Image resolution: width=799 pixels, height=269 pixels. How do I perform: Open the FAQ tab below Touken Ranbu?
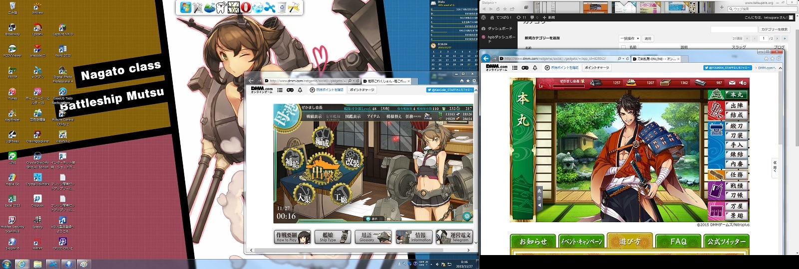[678, 242]
